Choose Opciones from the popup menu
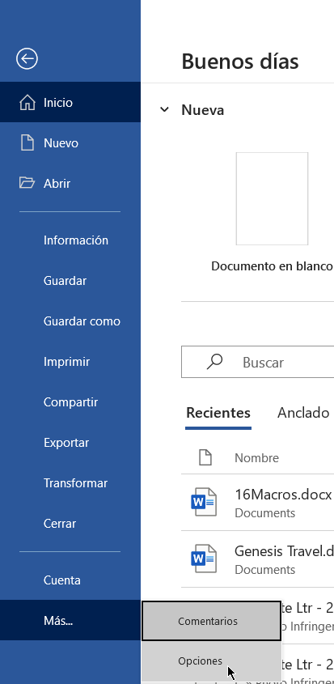The image size is (334, 684). point(211,661)
